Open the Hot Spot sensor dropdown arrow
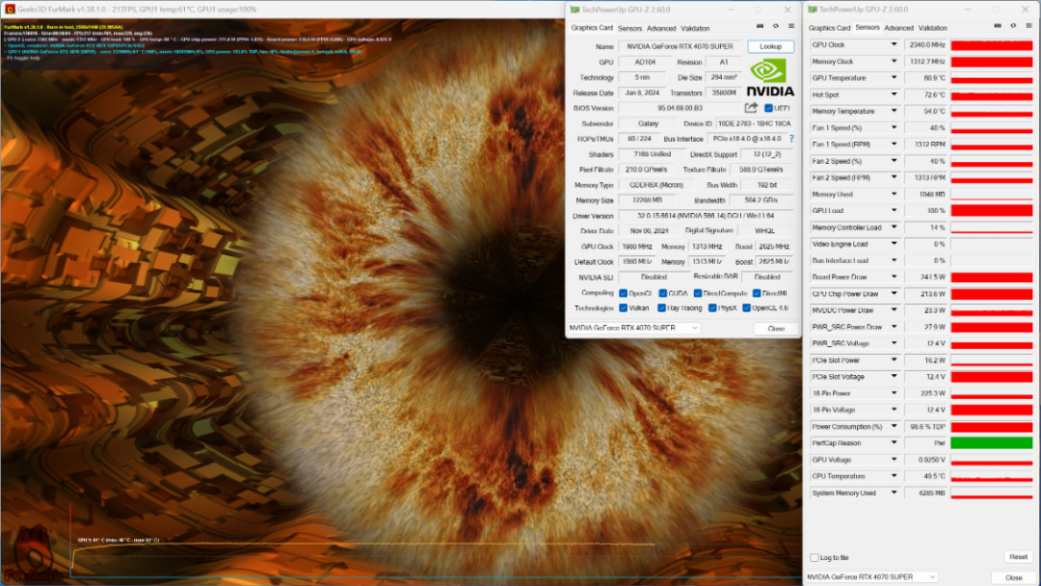Screen dimensions: 1041x586 [894, 94]
